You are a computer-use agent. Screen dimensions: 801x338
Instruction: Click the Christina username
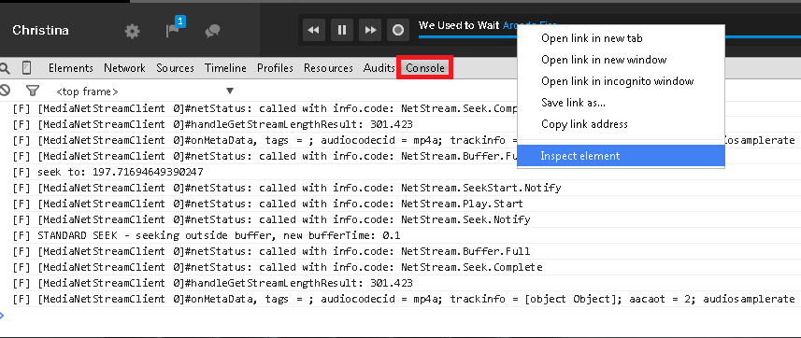point(40,30)
